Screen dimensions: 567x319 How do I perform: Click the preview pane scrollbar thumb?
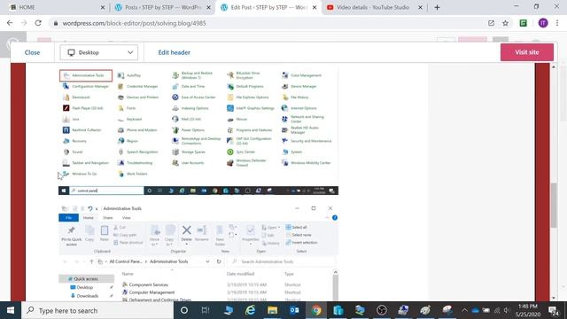coord(554,205)
